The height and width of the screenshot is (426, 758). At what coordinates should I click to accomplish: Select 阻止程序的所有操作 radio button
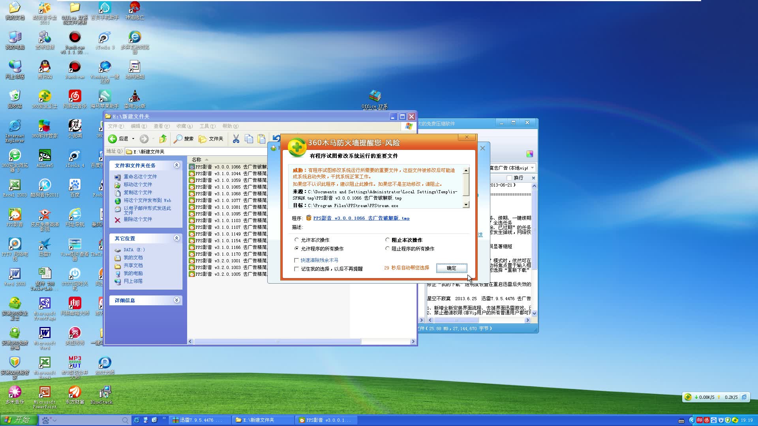coord(387,248)
